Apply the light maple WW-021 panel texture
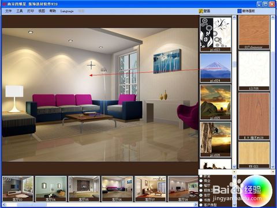Viewport: 277px width, 208px height. 254,155
